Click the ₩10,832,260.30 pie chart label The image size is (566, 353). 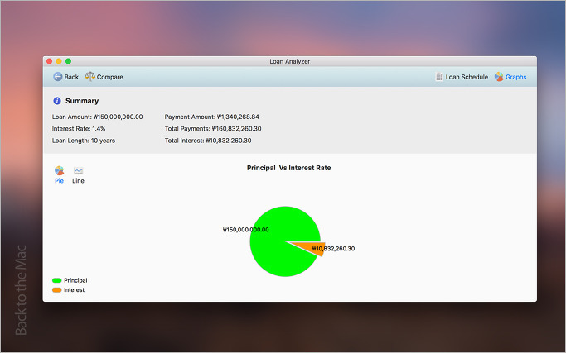click(x=333, y=249)
